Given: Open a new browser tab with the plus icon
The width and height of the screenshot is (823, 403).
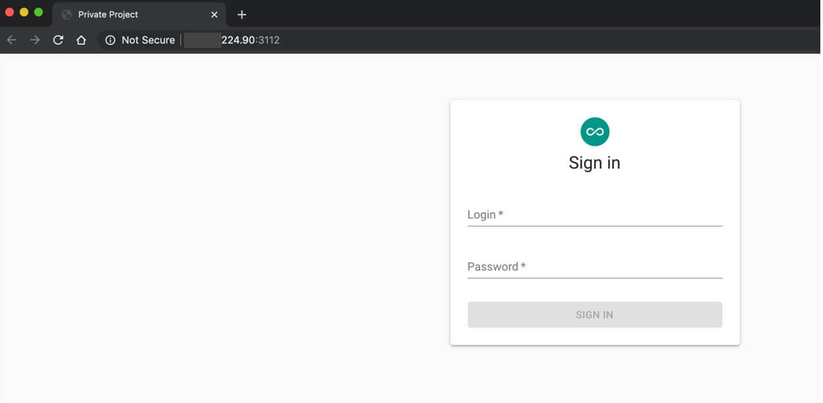Looking at the screenshot, I should point(241,14).
